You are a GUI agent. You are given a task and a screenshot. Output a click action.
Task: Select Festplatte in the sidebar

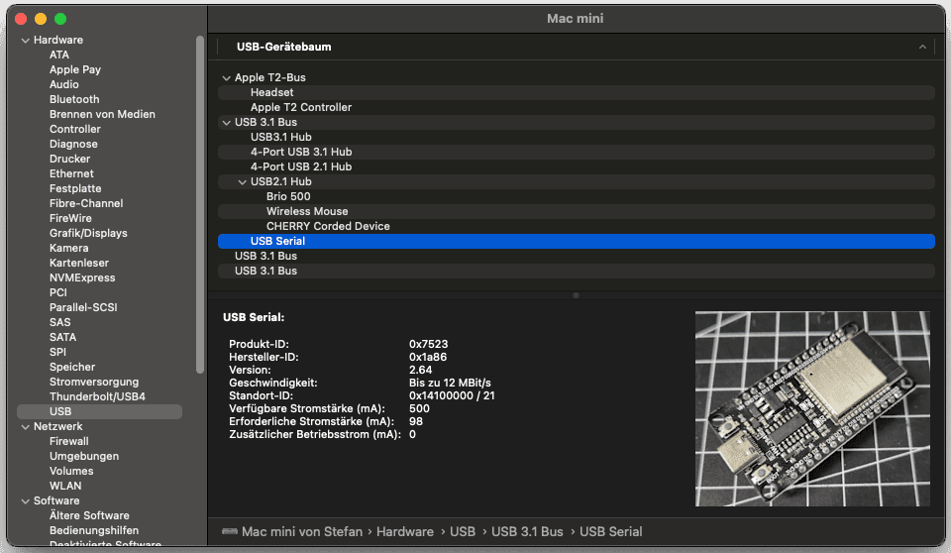point(75,188)
